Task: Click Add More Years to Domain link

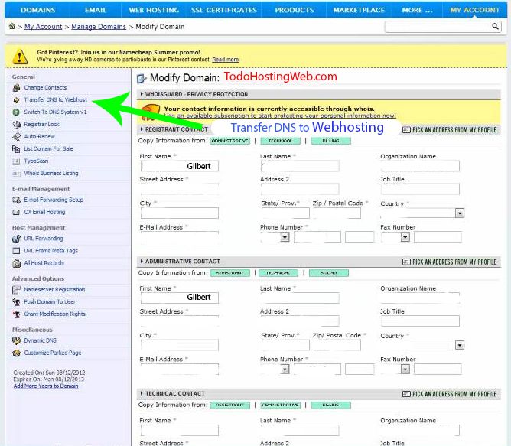Action: 46,386
